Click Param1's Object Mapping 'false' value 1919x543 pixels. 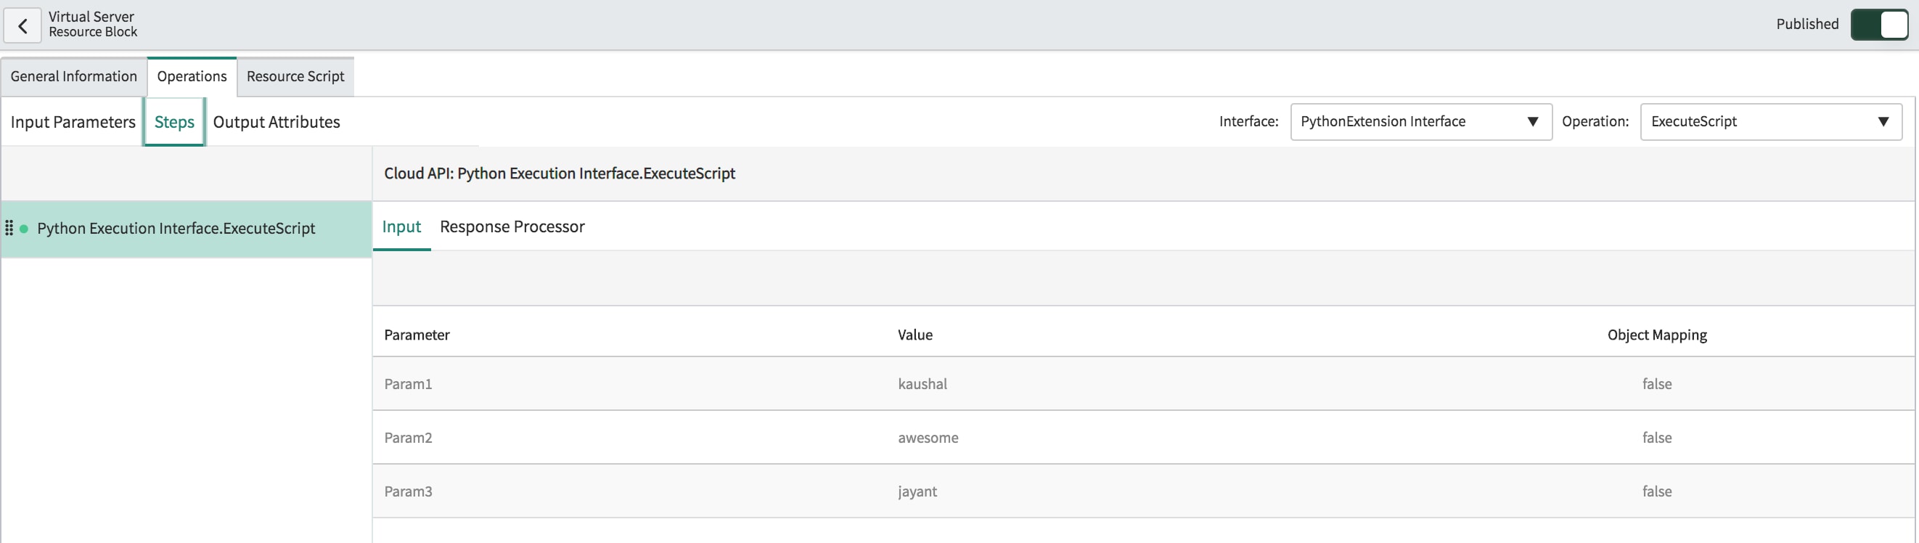click(1657, 384)
